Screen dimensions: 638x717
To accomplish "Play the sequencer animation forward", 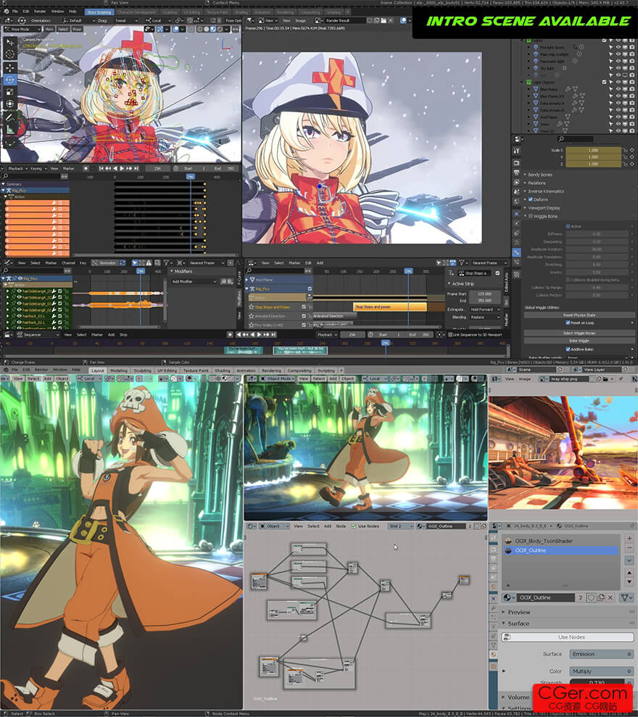I will click(x=260, y=335).
